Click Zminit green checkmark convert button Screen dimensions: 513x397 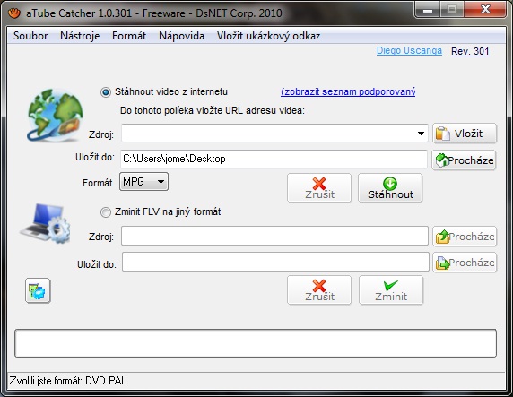(x=391, y=290)
